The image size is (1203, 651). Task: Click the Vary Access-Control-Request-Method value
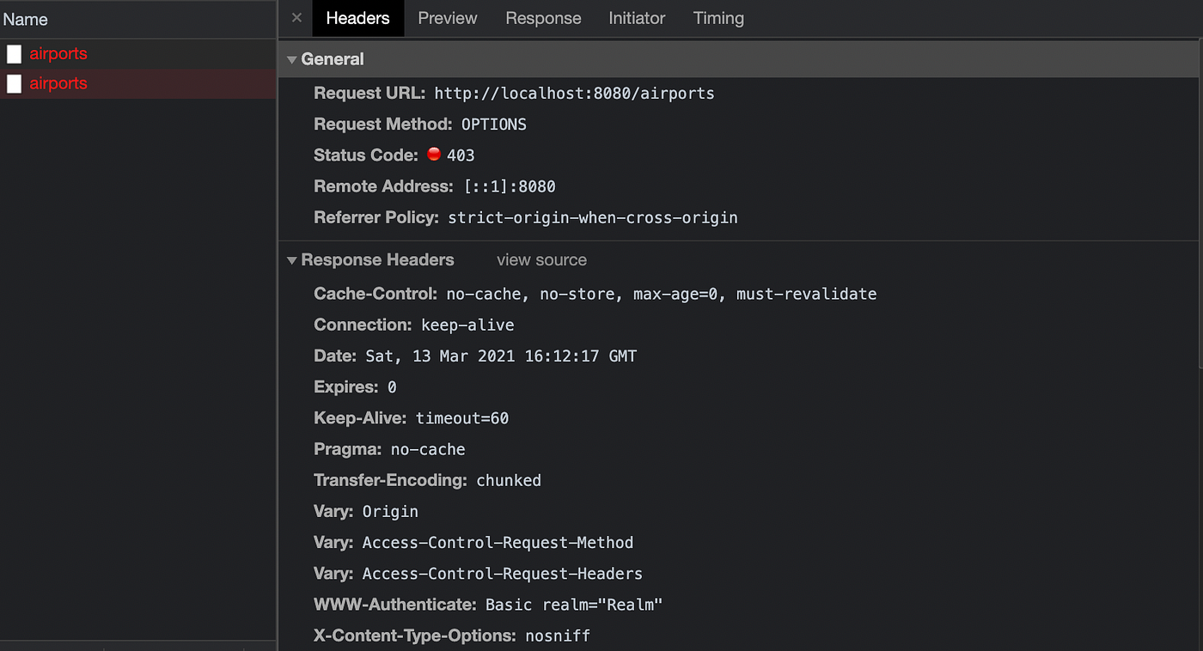pos(498,543)
